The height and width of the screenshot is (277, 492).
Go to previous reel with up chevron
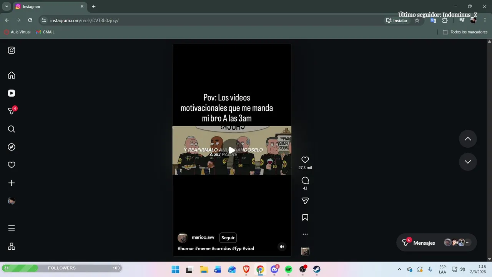(x=468, y=139)
